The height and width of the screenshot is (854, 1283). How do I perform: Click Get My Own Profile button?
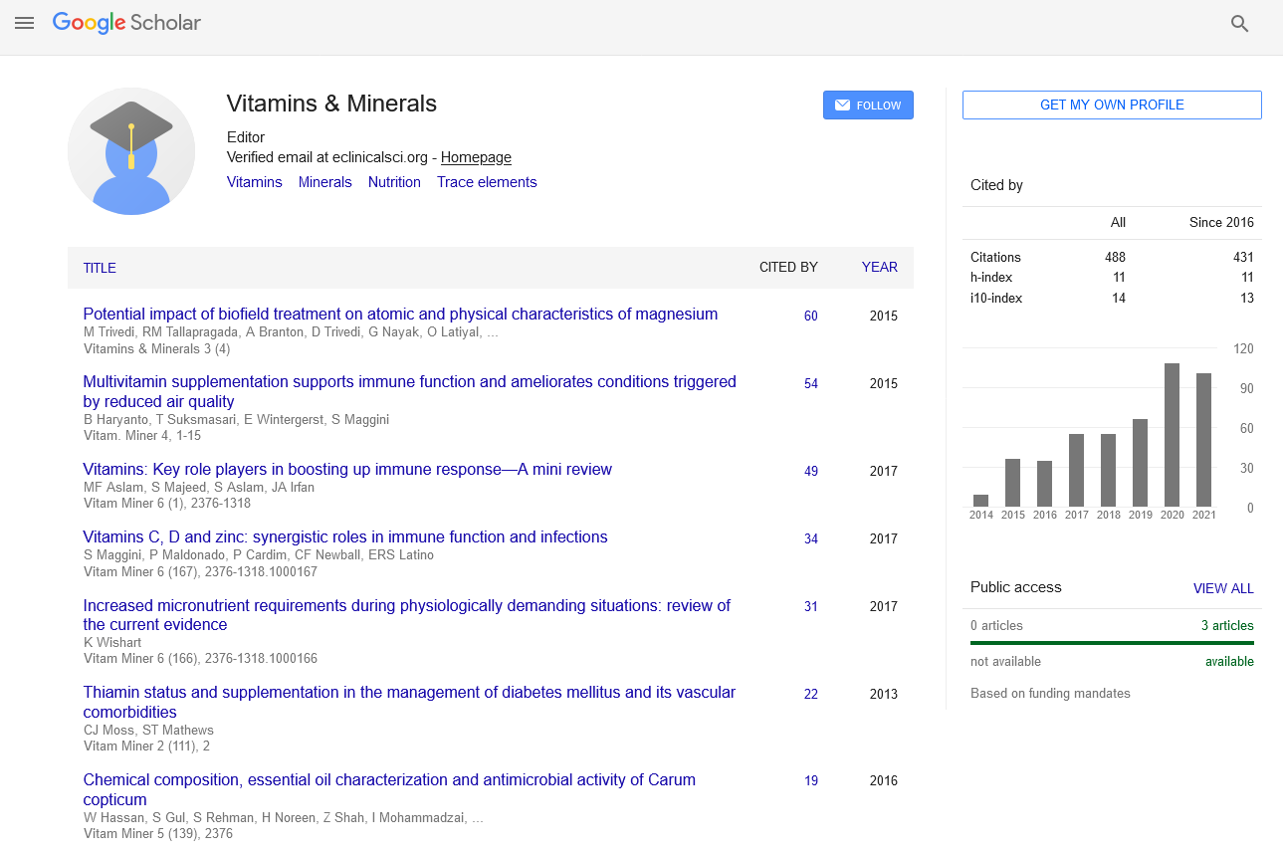coord(1112,105)
